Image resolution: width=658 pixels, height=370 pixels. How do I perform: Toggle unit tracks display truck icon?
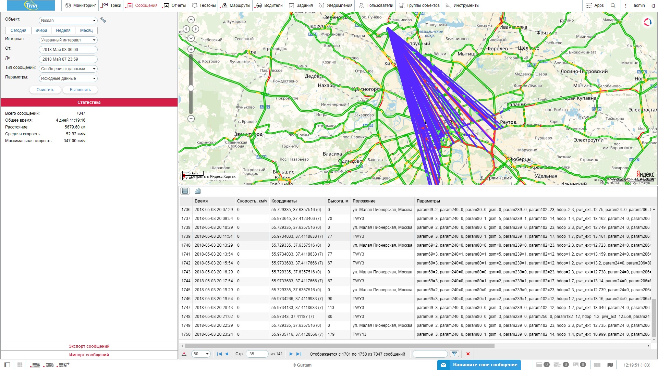point(64,365)
